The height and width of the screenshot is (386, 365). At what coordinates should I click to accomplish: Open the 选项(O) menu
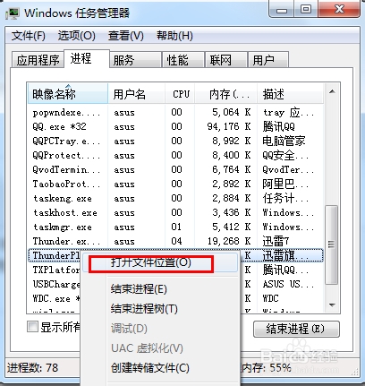(77, 36)
